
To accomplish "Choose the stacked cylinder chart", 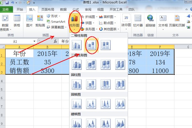I will point(91,84).
